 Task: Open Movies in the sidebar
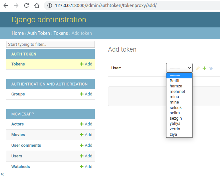[x=18, y=135]
